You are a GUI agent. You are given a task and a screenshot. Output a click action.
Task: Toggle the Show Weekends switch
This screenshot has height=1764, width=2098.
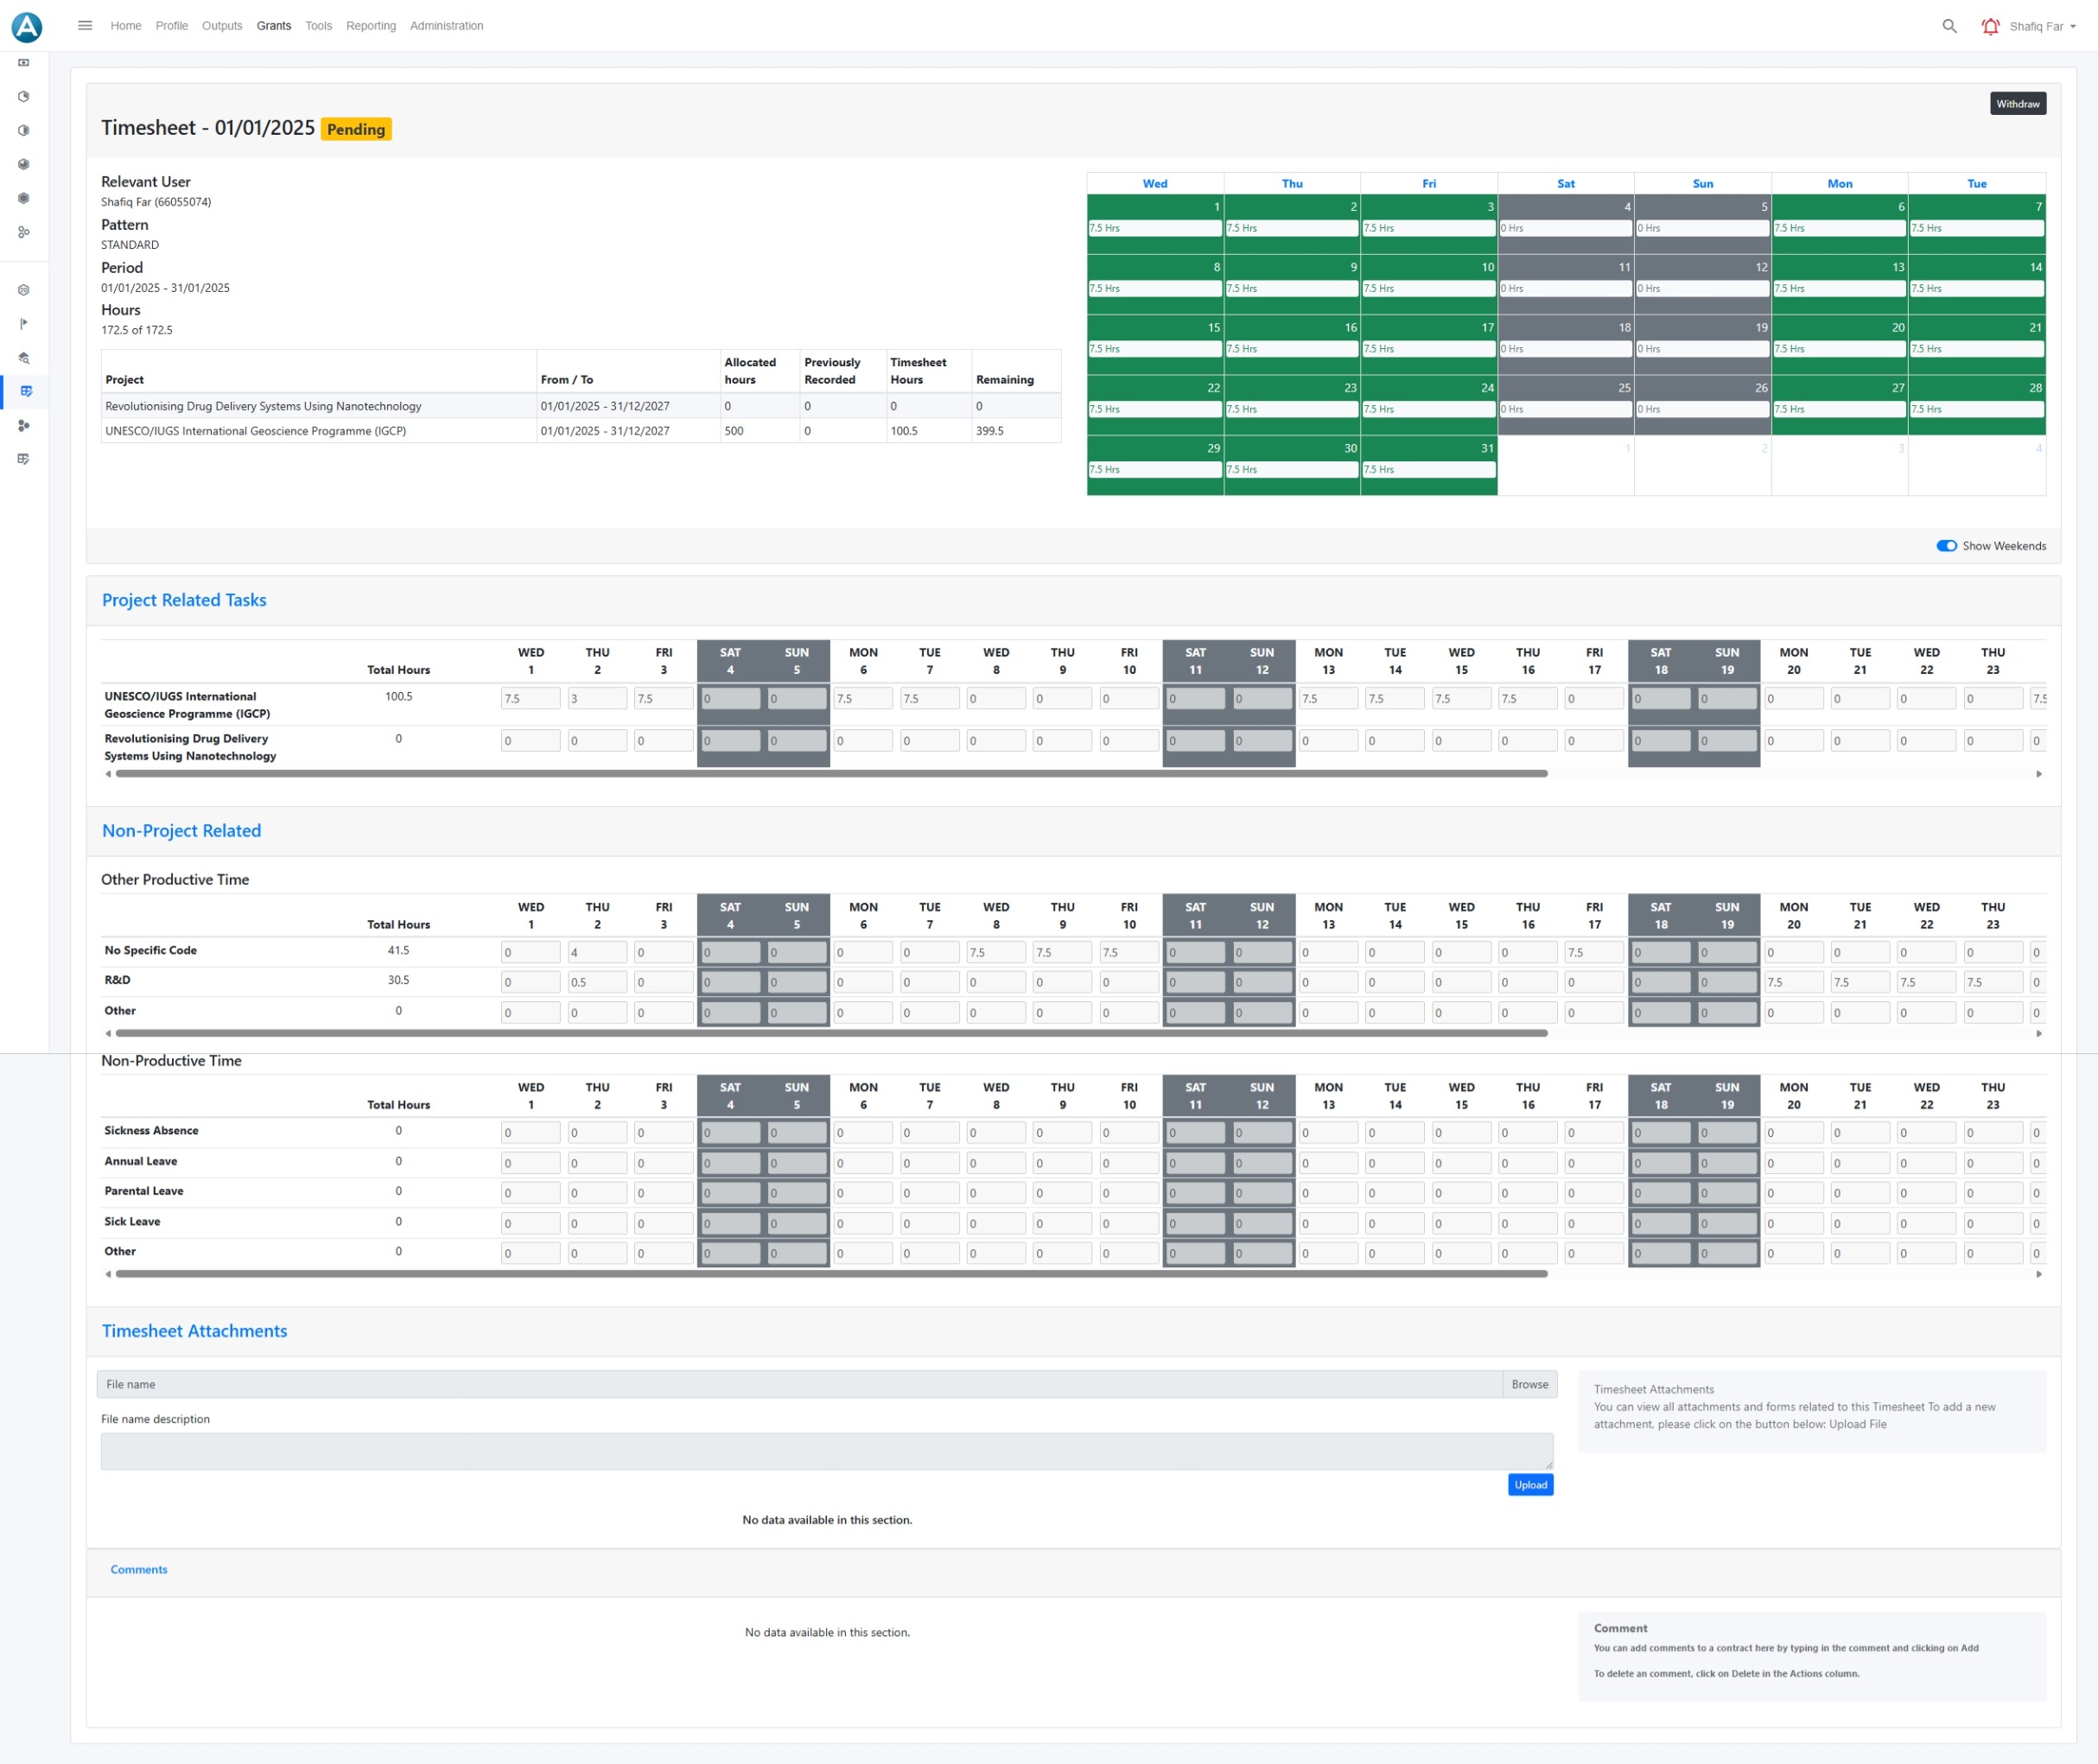(1946, 546)
